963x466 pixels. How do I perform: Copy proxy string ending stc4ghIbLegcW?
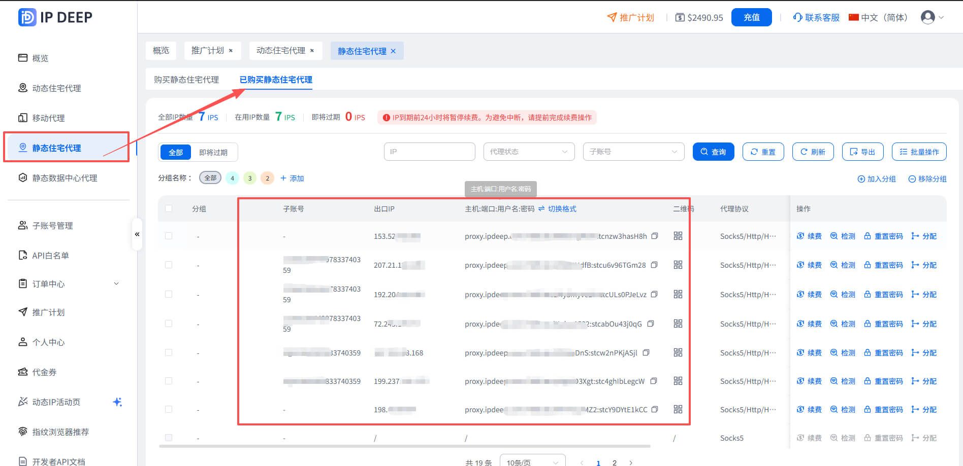pos(654,381)
